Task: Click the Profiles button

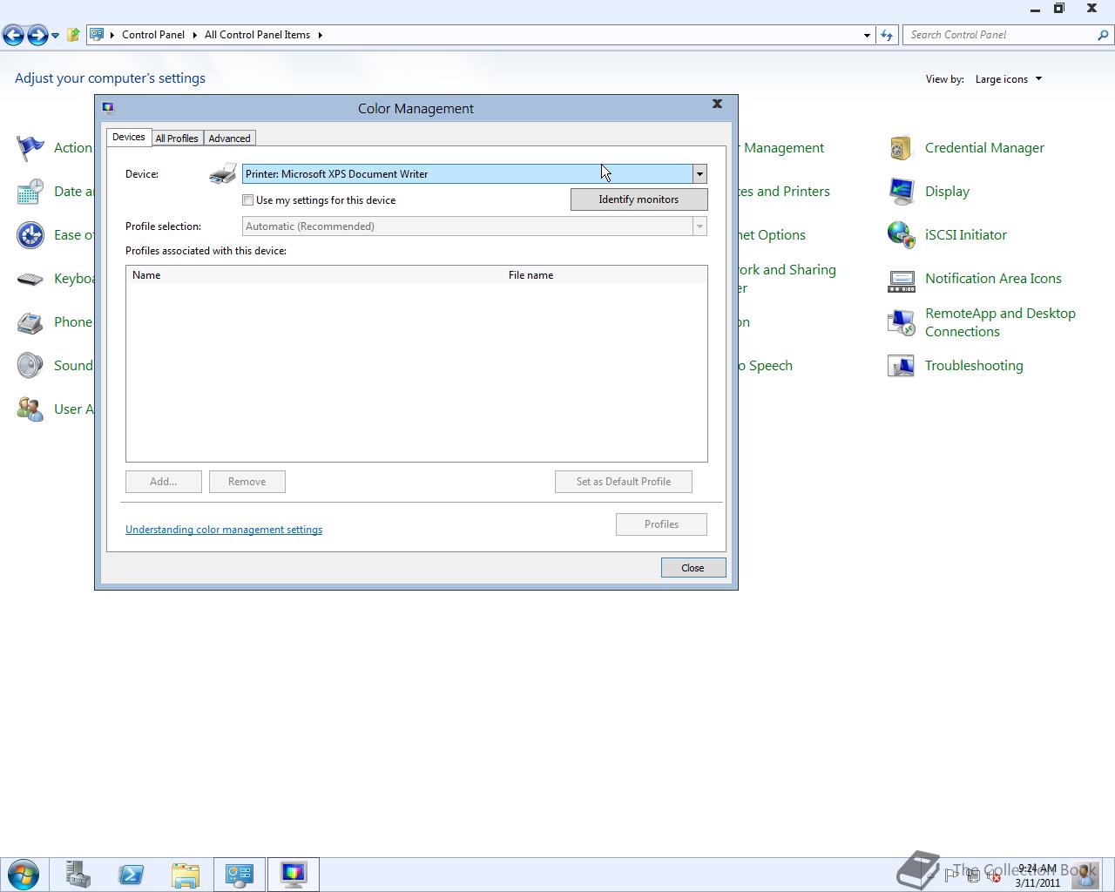Action: (x=661, y=524)
